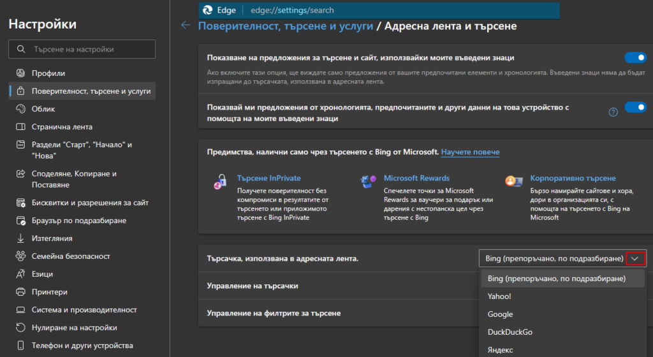Click the Споделяне, Копиране и Поставяне icon
Image resolution: width=653 pixels, height=357 pixels.
click(x=20, y=174)
